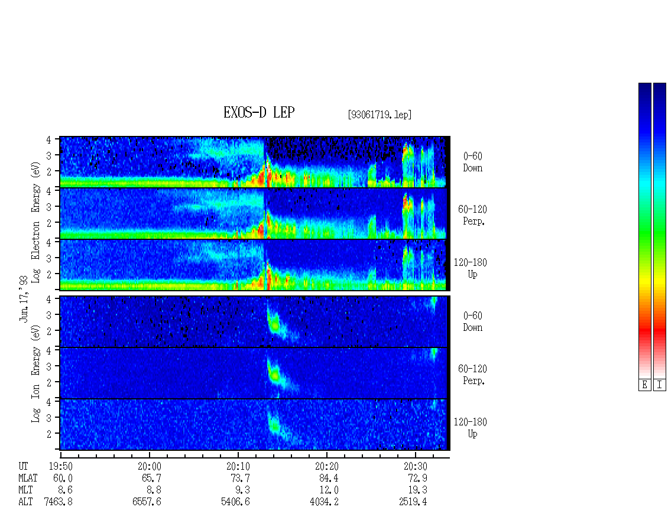This screenshot has width=668, height=517.
Task: Select the ion panel's 60-120 Perp. label
Action: tap(472, 375)
